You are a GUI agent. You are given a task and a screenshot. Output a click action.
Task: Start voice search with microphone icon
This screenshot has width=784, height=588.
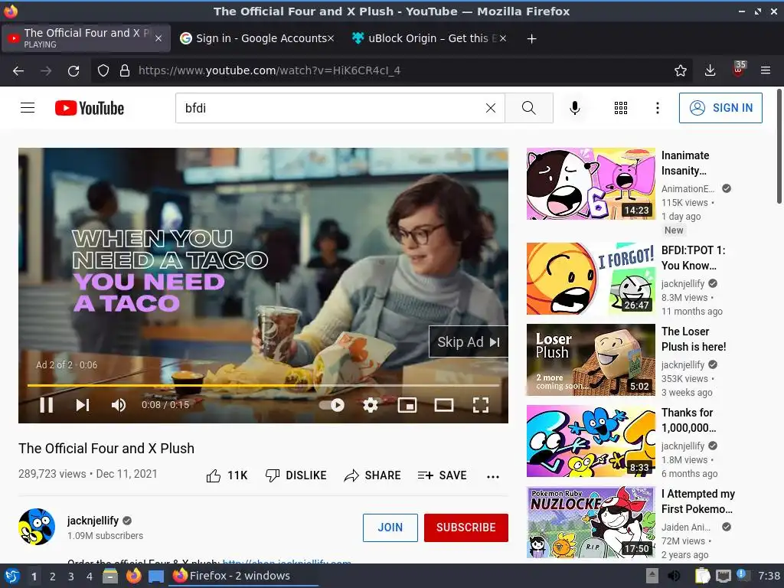click(x=575, y=108)
